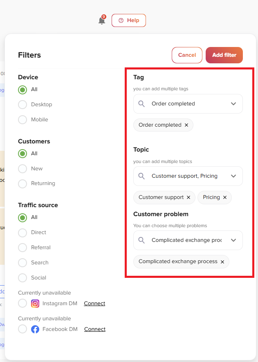Open the Help button
The image size is (258, 362).
[129, 20]
